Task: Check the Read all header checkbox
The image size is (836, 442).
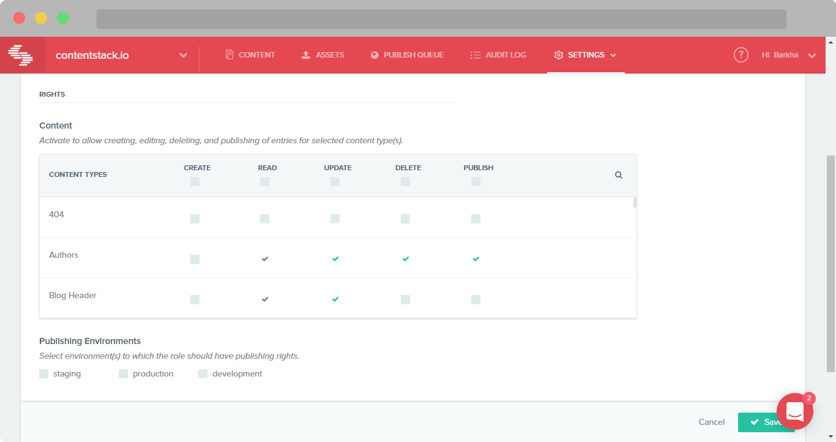Action: 264,182
